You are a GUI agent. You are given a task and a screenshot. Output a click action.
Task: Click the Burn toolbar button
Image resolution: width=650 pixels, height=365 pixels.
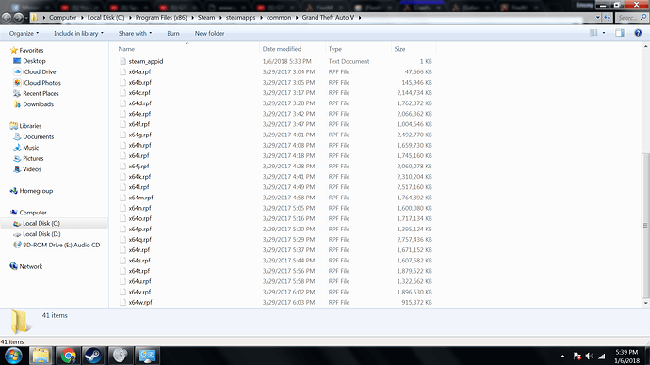tap(173, 34)
